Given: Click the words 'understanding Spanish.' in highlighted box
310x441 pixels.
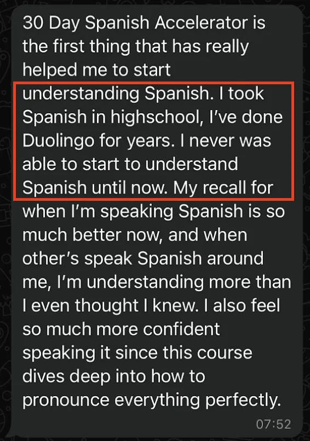Looking at the screenshot, I should click(117, 94).
